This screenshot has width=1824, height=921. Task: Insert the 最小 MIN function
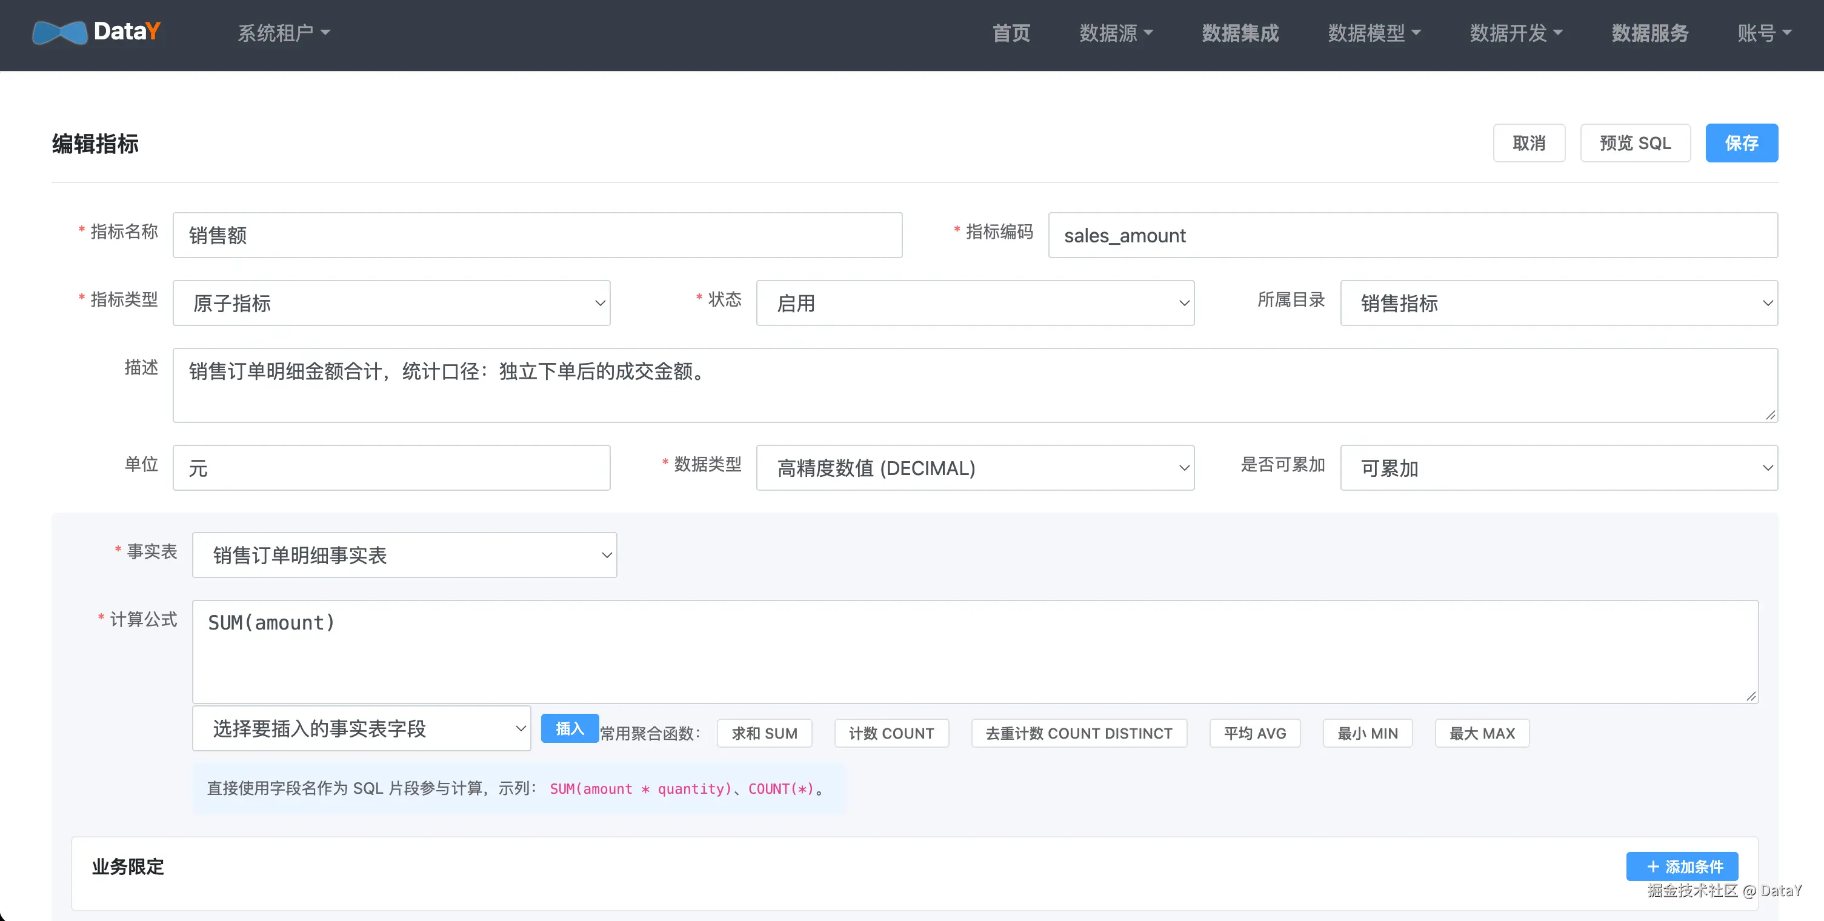1367,733
